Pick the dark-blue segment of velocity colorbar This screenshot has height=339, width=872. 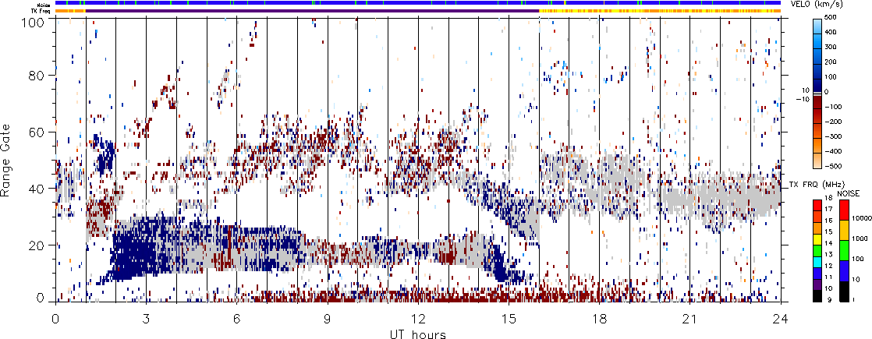click(x=817, y=87)
